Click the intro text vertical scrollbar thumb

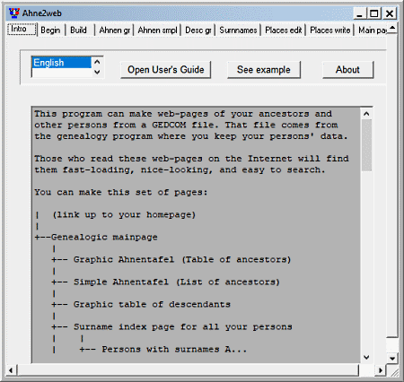[x=366, y=145]
